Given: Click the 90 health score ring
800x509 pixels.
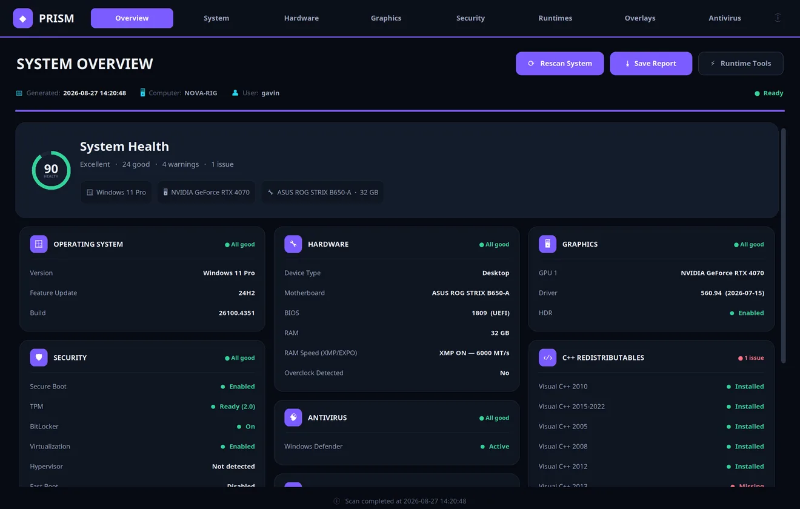Looking at the screenshot, I should coord(52,170).
